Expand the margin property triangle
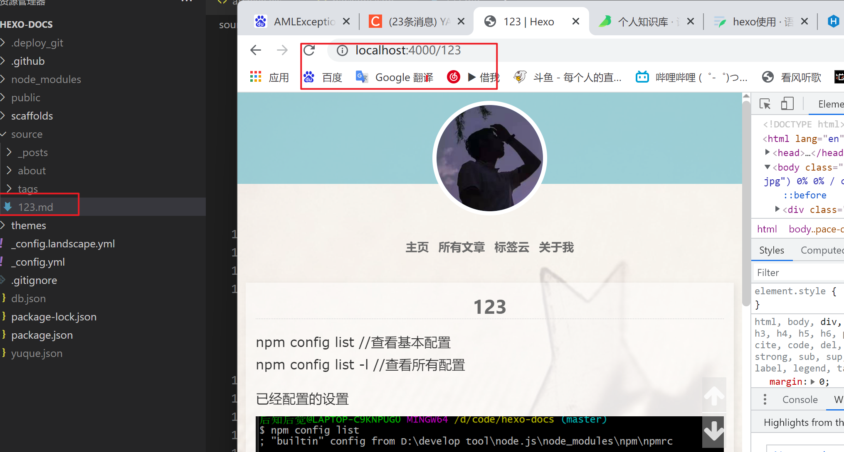Viewport: 844px width, 452px height. coord(813,381)
